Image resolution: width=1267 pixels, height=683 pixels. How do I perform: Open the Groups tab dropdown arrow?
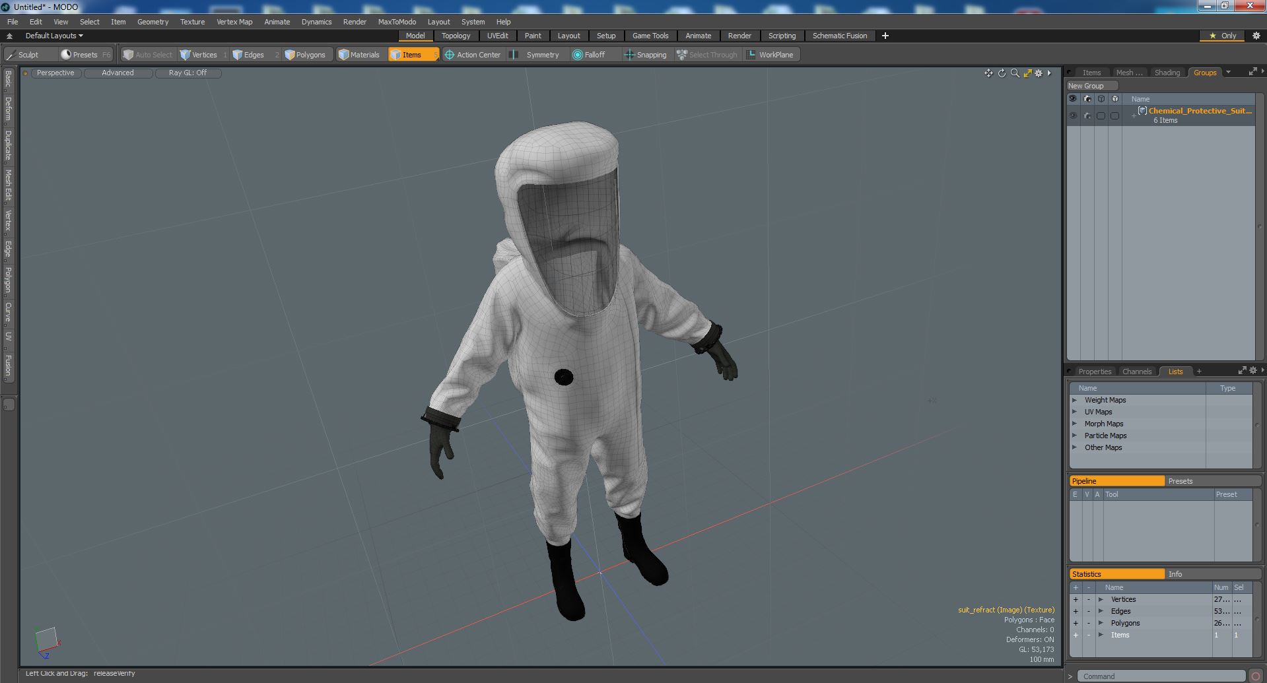click(x=1228, y=73)
